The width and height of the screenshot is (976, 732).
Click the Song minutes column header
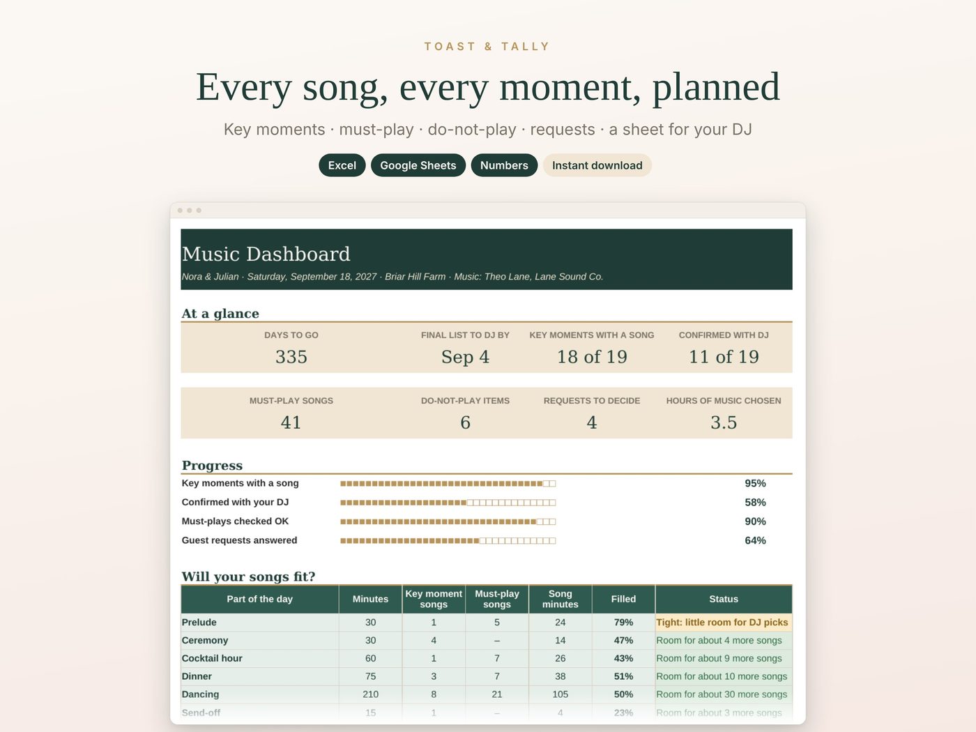tap(561, 599)
